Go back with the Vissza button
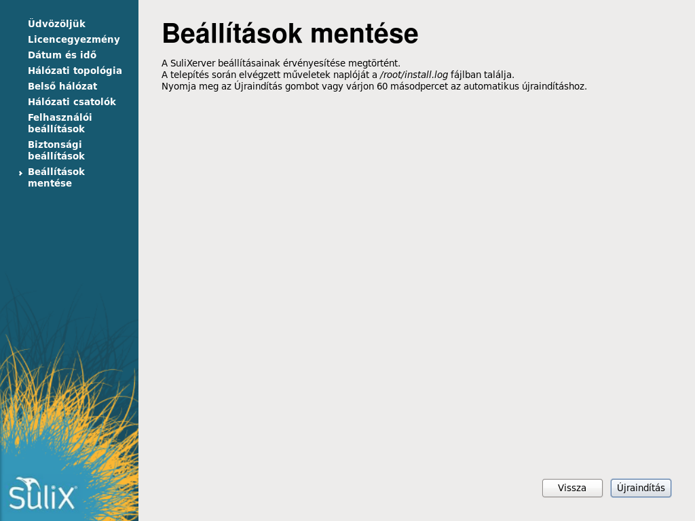Viewport: 695px width, 521px height. click(572, 488)
